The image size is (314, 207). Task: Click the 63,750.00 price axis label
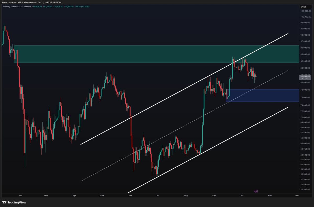(x=305, y=149)
